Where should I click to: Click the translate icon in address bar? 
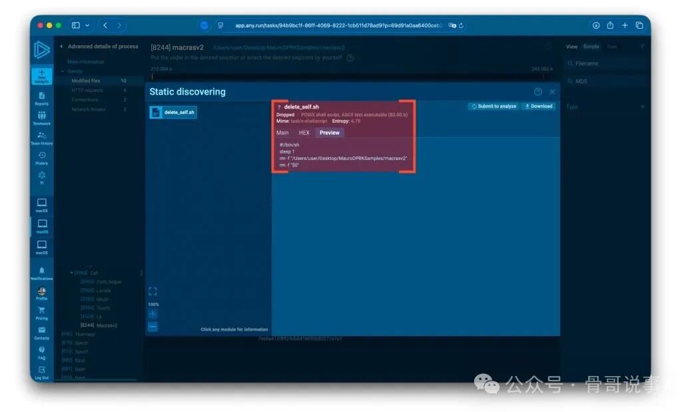point(452,26)
